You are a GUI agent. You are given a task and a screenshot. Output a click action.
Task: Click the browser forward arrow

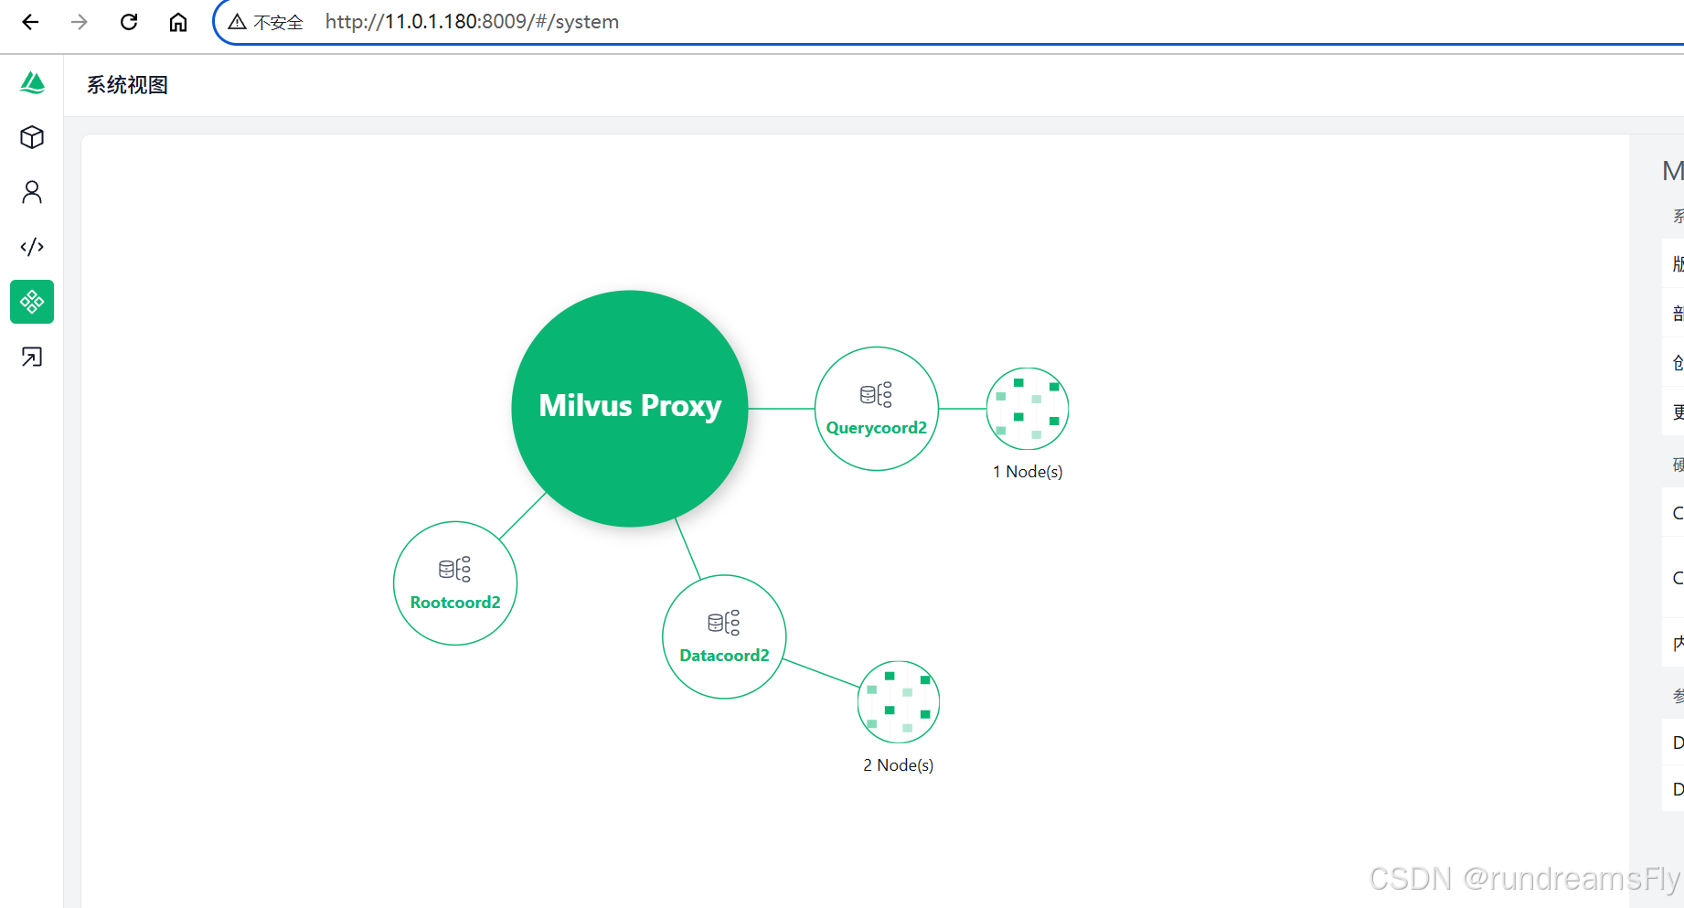[x=80, y=22]
